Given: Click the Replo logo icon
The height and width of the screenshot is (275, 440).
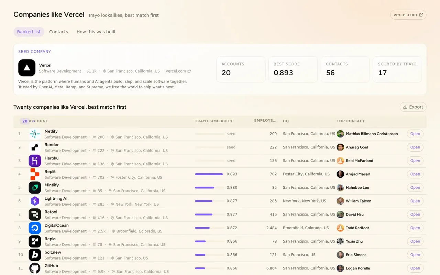Looking at the screenshot, I should coord(35,241).
